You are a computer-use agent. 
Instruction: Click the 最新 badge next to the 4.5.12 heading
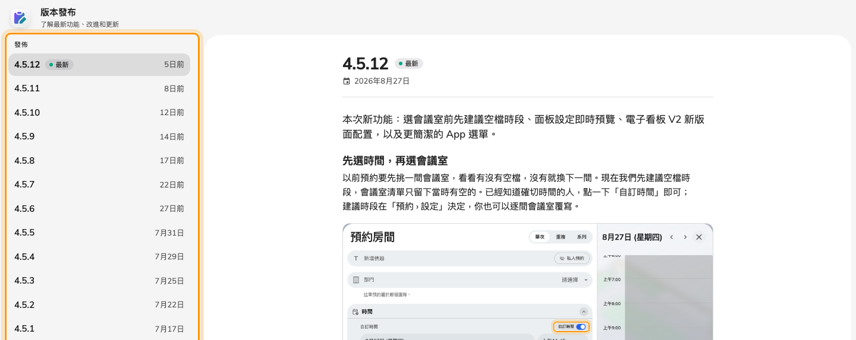tap(409, 63)
